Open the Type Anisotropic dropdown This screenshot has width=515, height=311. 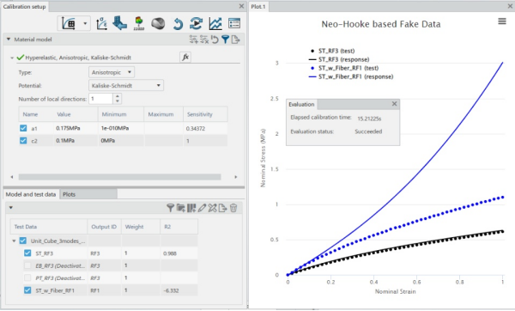coord(112,72)
